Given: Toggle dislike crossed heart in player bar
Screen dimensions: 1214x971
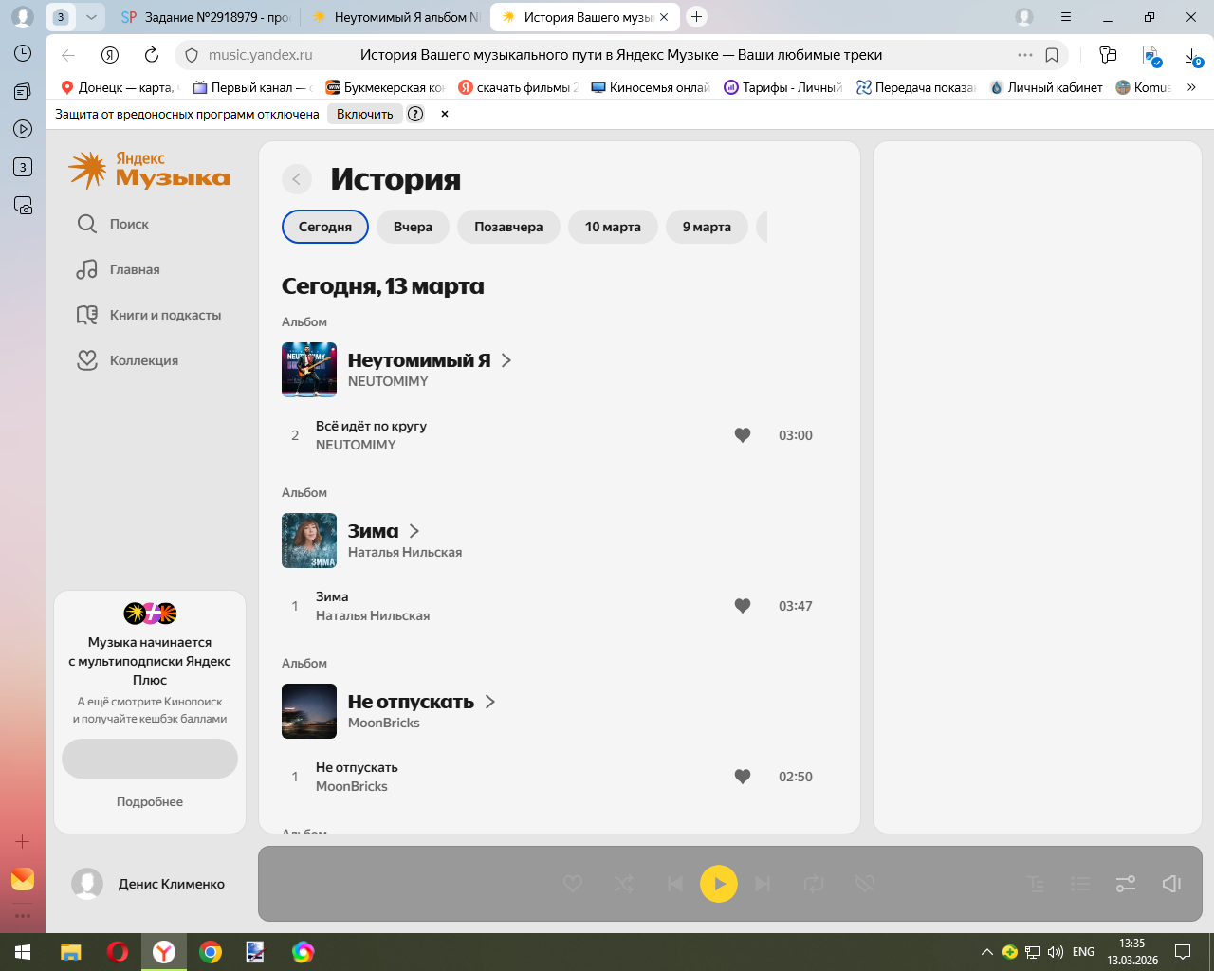Looking at the screenshot, I should pyautogui.click(x=864, y=884).
